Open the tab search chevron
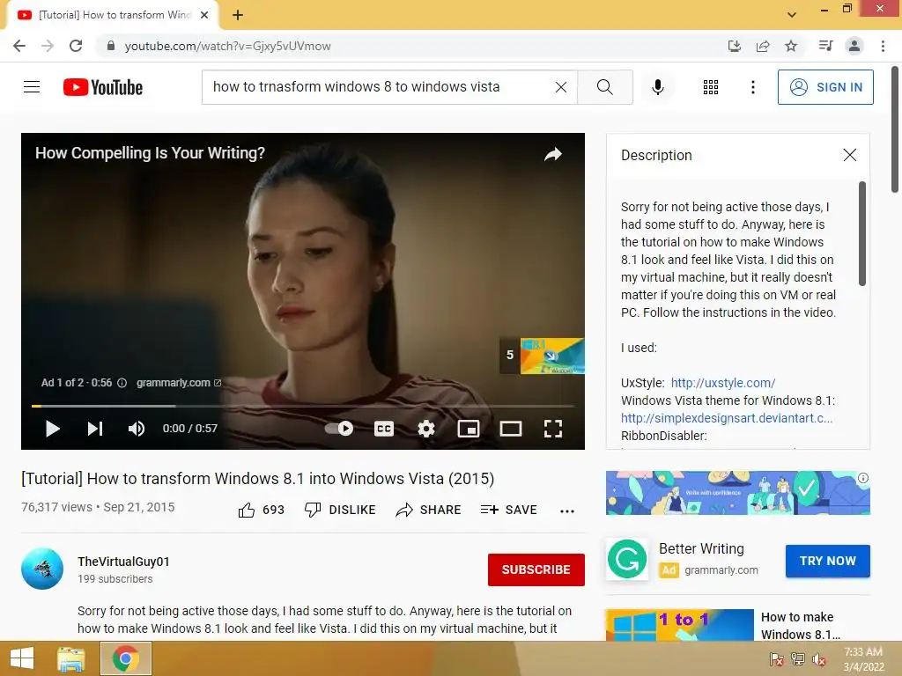The height and width of the screenshot is (676, 902). coord(792,15)
